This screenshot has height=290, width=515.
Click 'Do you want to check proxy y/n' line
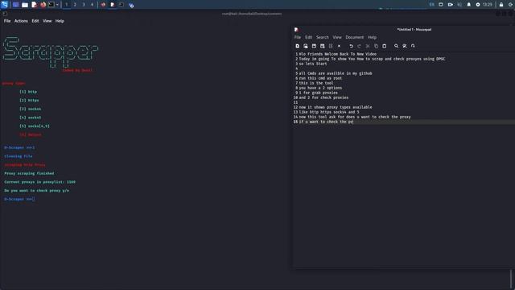click(36, 190)
